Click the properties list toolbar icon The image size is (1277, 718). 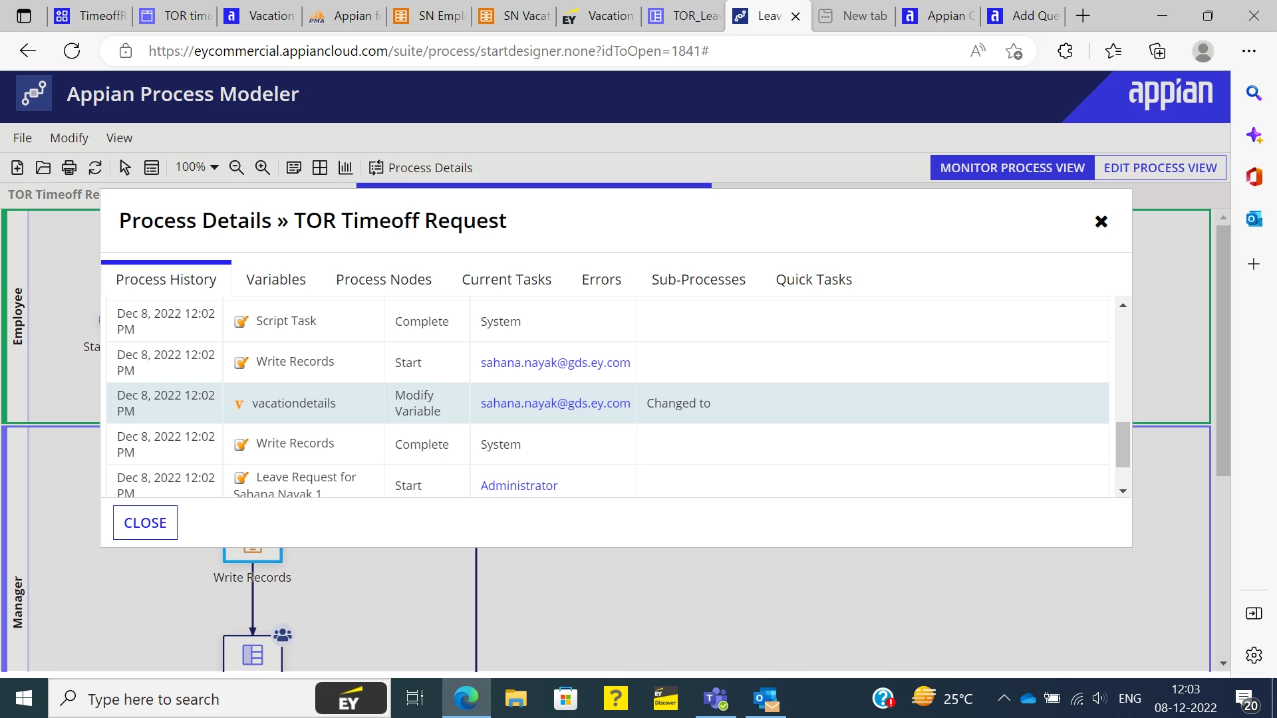[x=152, y=168]
